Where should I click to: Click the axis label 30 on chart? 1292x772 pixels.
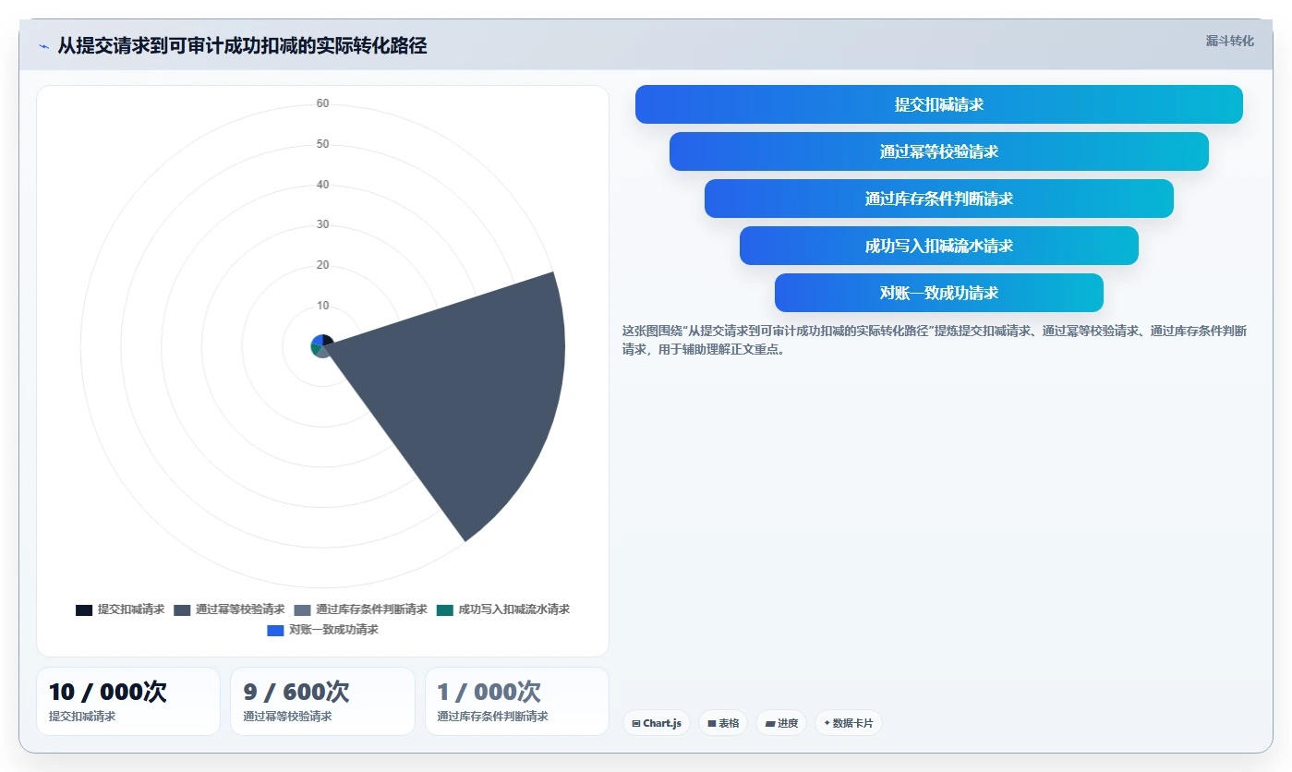pyautogui.click(x=322, y=224)
